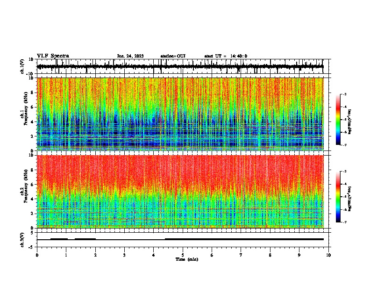Click the '8' kHz tick on ch.1 frequency axis

pos(32,93)
